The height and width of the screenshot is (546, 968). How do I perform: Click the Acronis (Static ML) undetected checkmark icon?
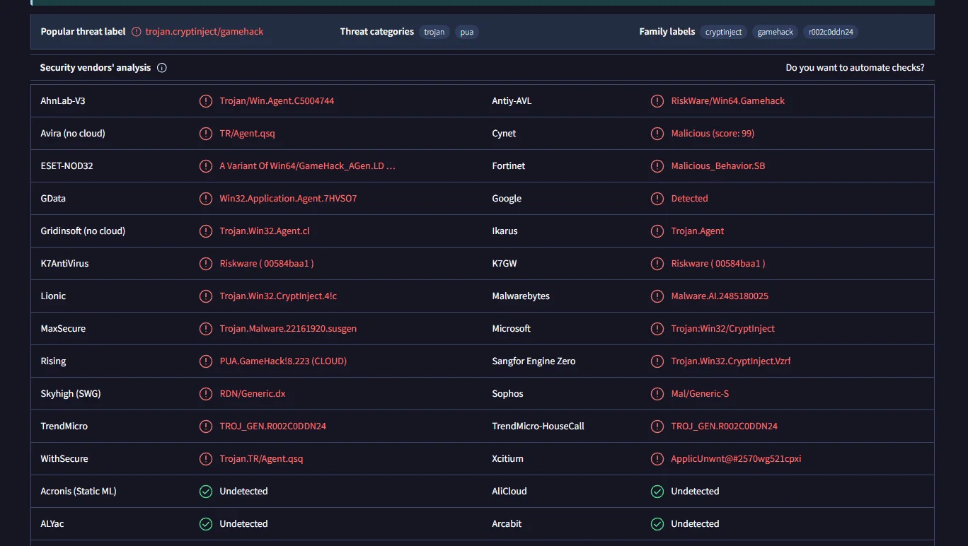point(206,492)
